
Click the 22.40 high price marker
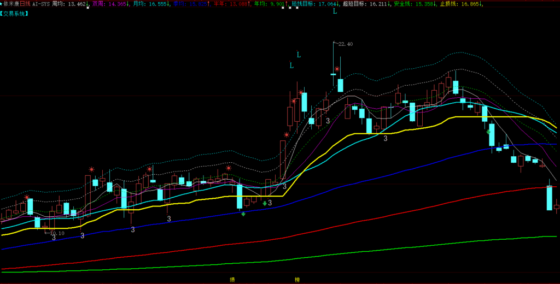[x=345, y=44]
